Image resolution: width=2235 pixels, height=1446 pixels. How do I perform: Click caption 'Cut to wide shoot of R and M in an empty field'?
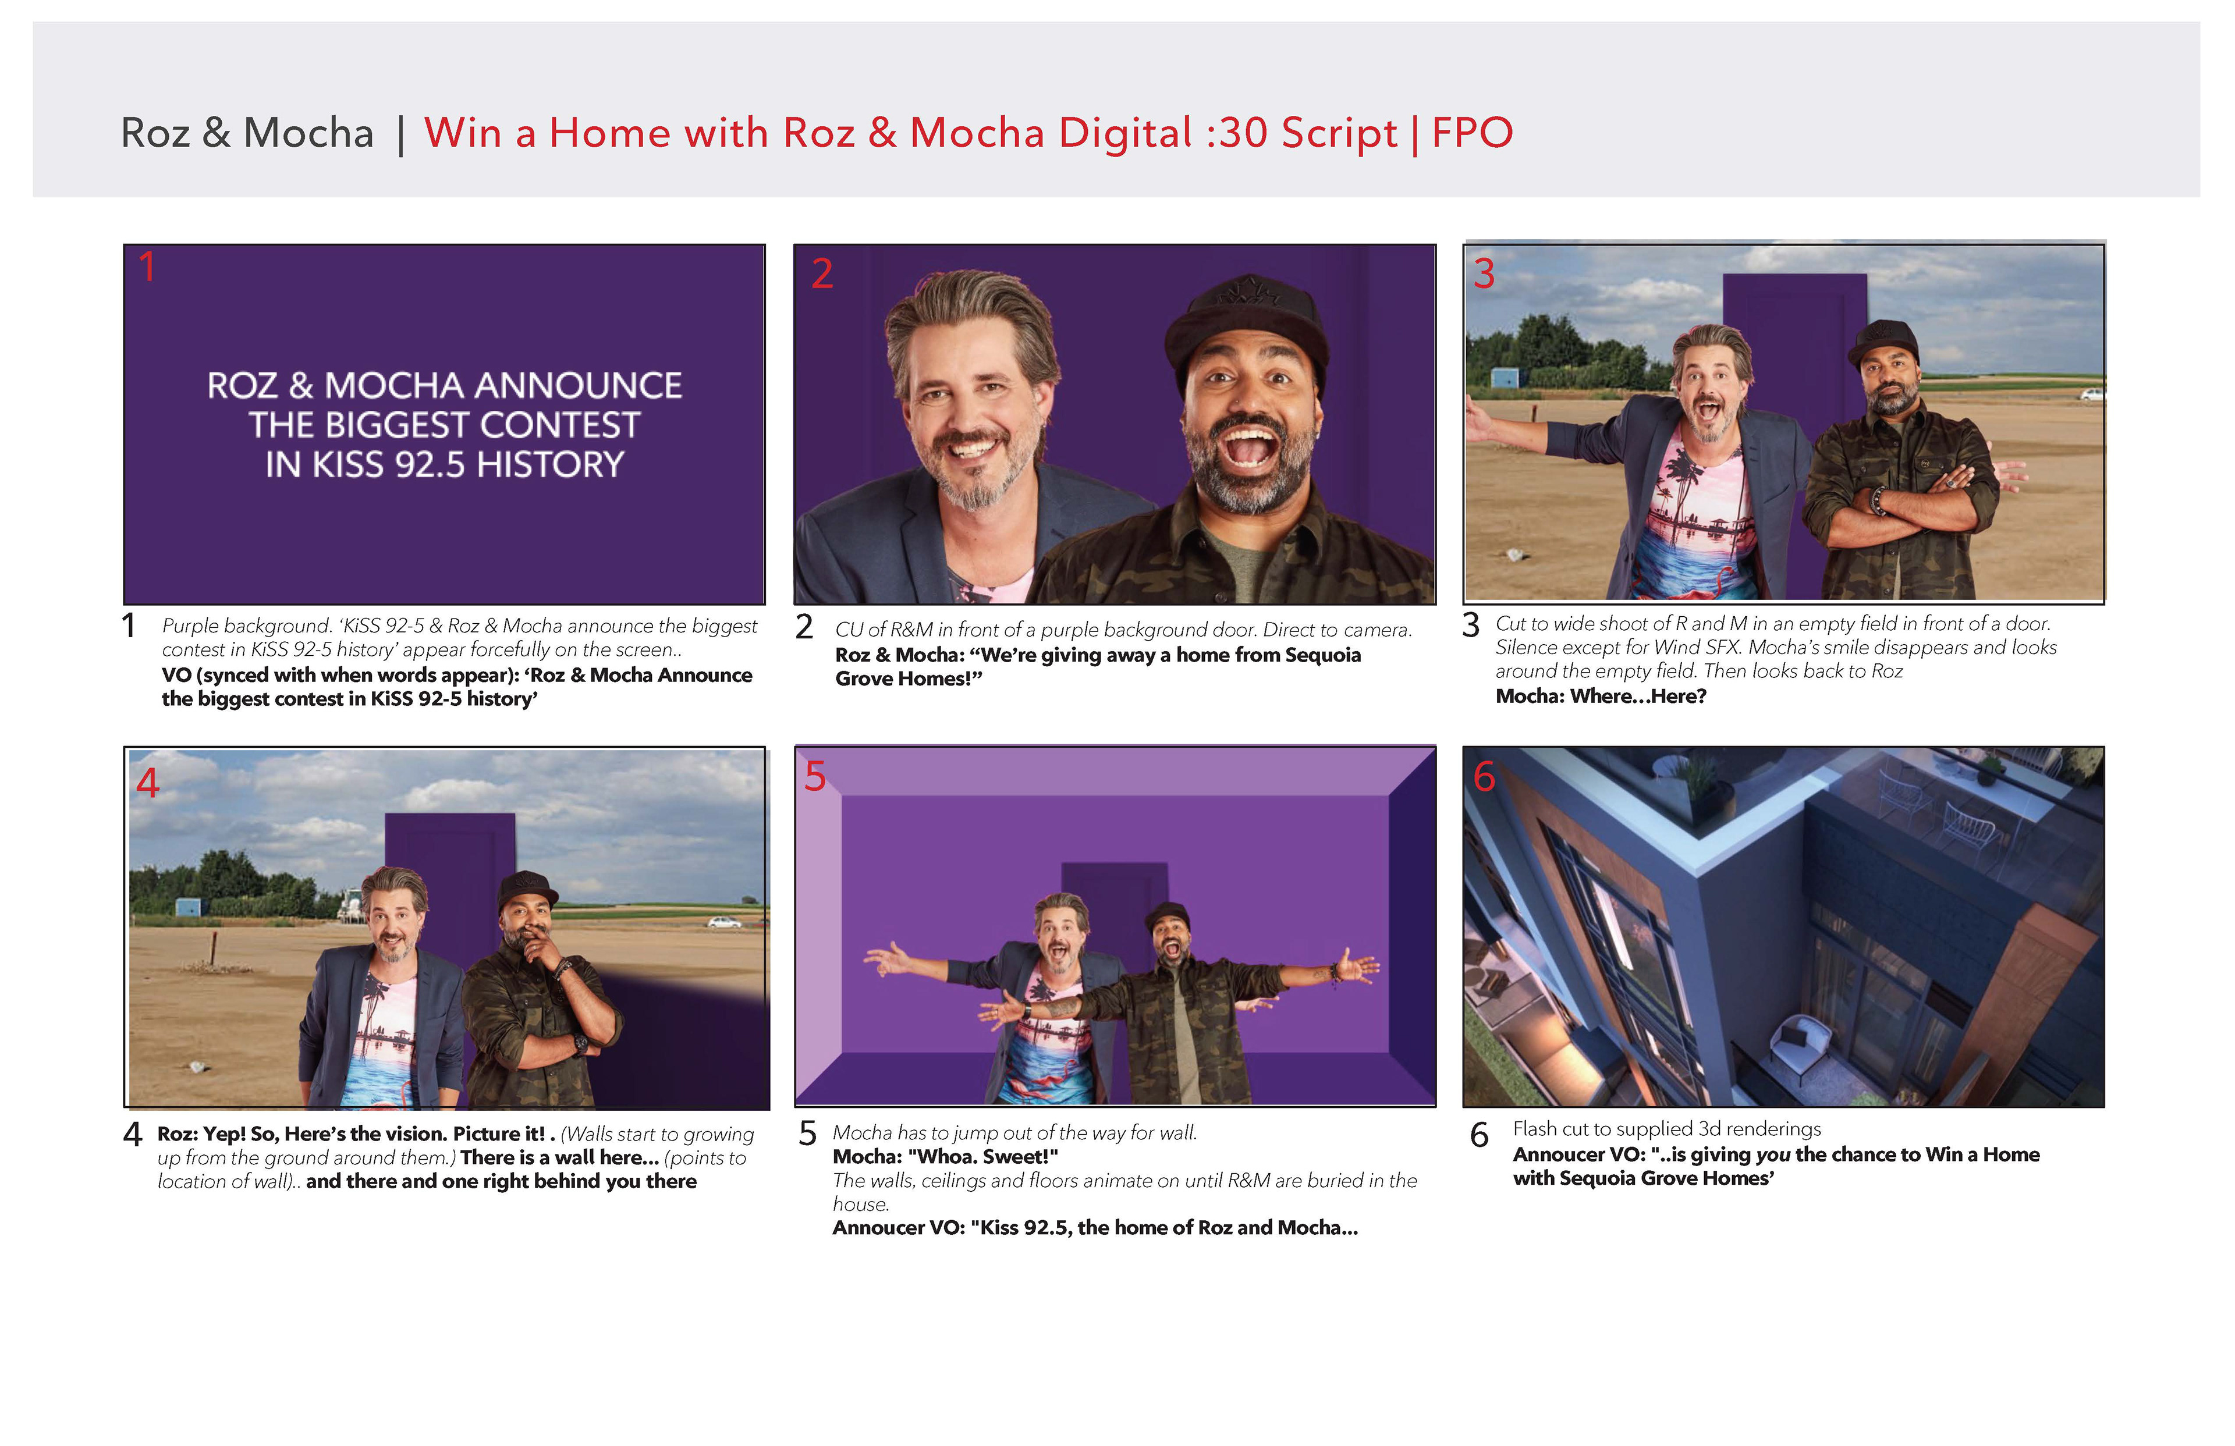point(1776,648)
